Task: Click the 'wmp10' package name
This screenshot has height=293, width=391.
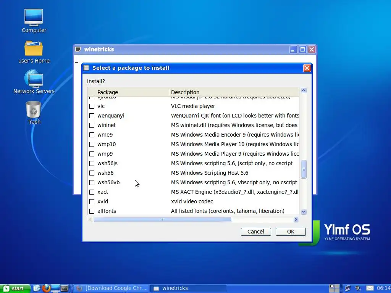Action: point(107,145)
